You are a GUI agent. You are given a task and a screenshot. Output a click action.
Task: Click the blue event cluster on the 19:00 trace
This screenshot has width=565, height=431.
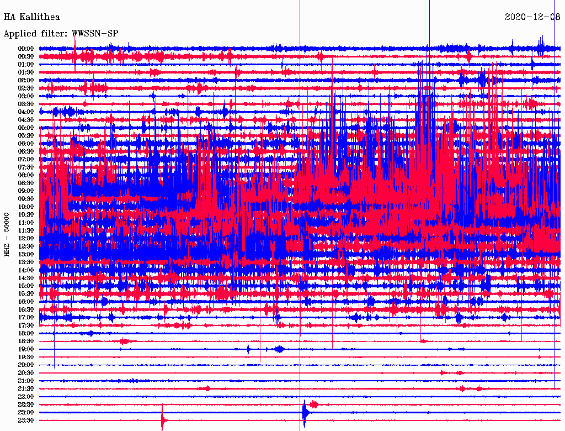tap(279, 349)
